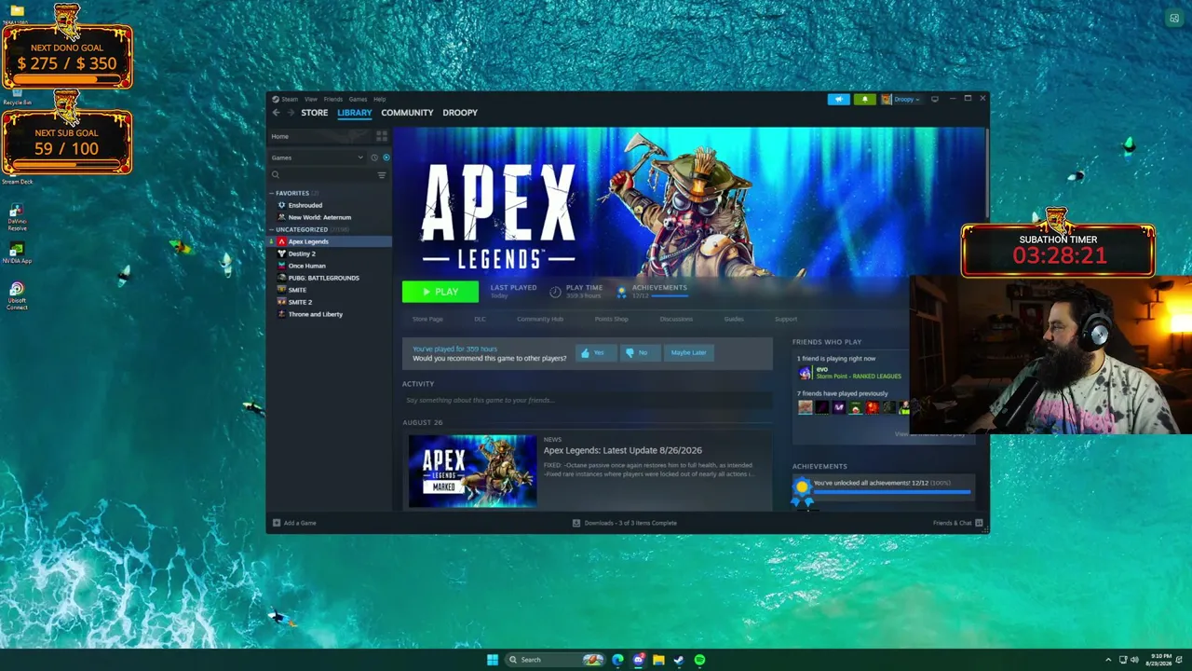Image resolution: width=1192 pixels, height=671 pixels.
Task: Open the Friends menu
Action: tap(333, 99)
